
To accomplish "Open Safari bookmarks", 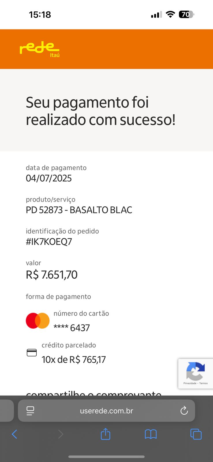I will click(x=151, y=434).
